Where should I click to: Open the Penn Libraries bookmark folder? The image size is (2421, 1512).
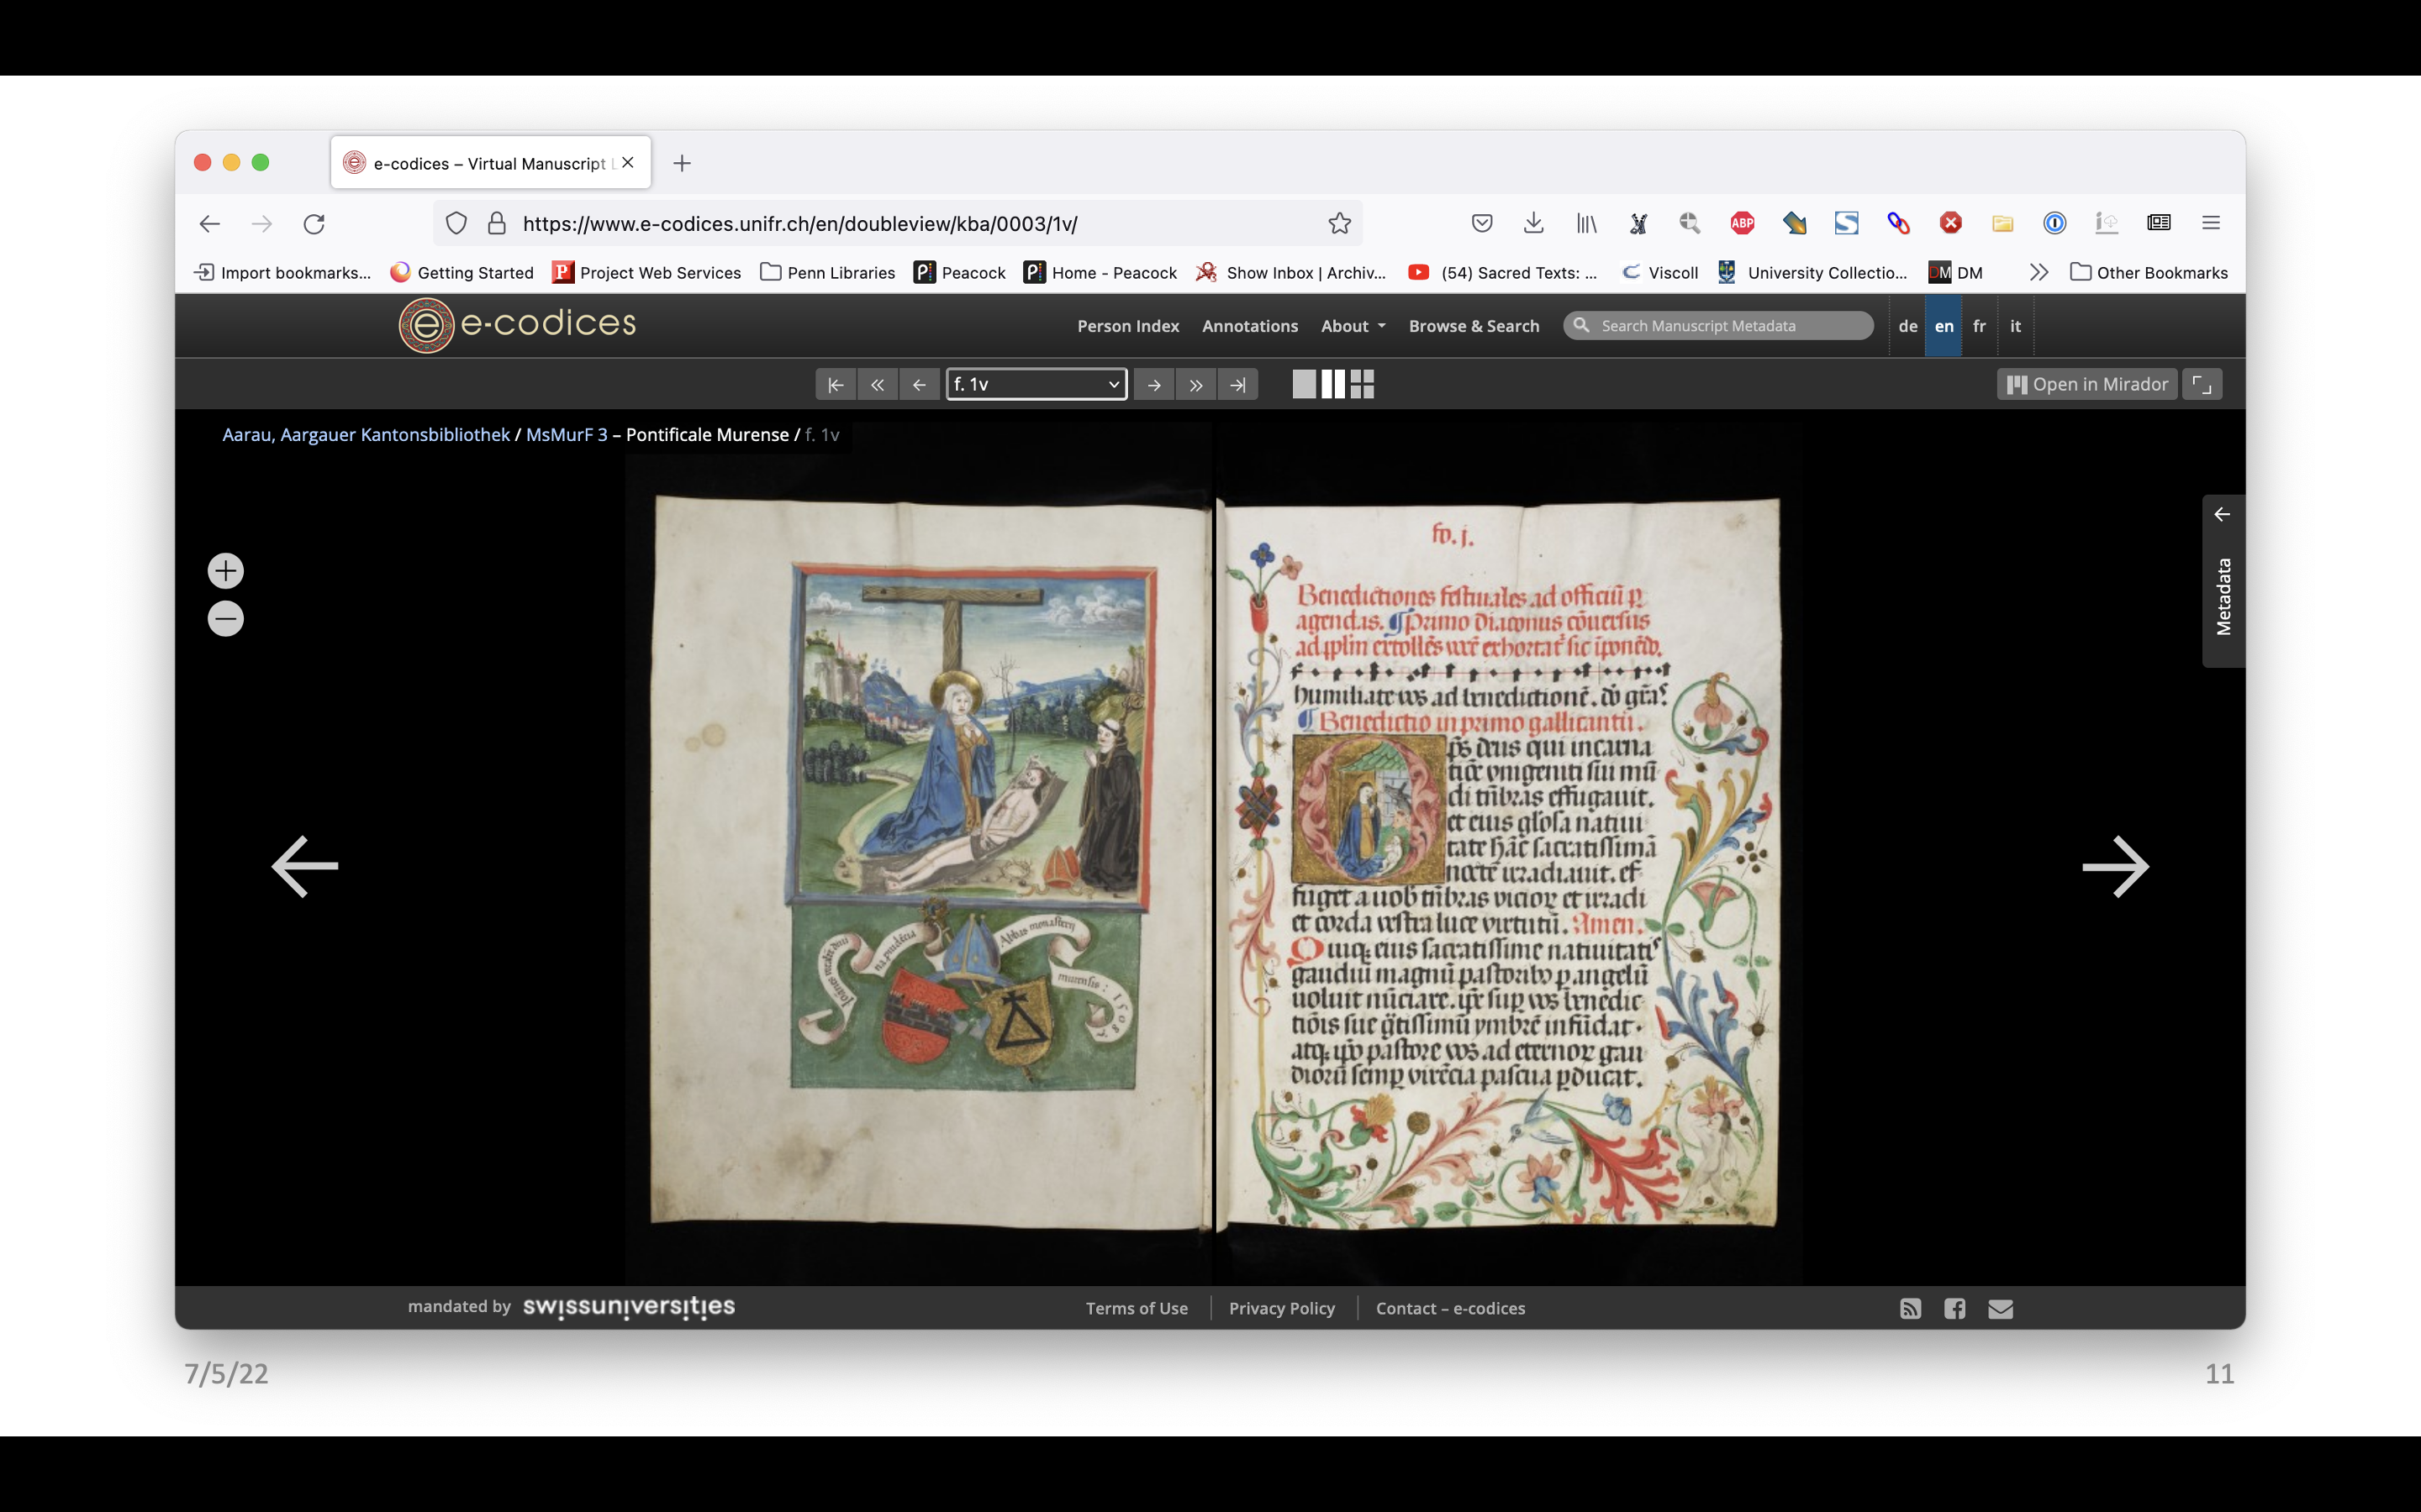click(x=827, y=272)
